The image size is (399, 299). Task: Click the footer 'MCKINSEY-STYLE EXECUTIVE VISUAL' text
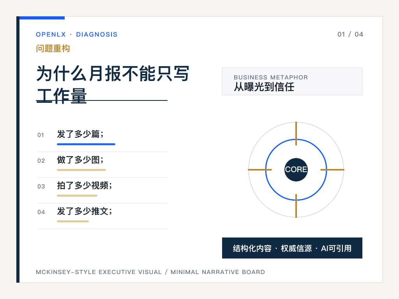pos(99,272)
